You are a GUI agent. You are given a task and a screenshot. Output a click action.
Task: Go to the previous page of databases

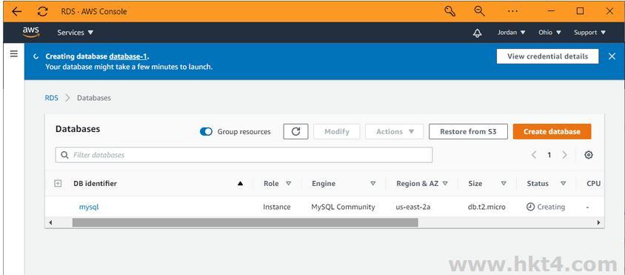point(534,155)
